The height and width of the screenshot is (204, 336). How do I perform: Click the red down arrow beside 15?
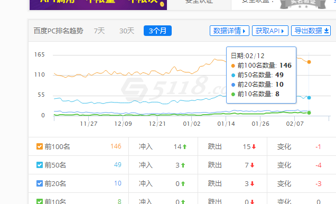coord(254,147)
